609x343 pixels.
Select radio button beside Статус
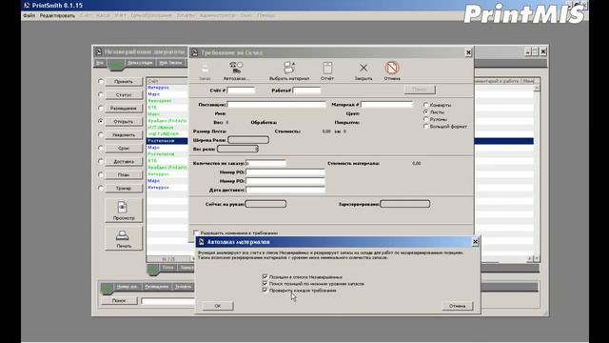(101, 94)
